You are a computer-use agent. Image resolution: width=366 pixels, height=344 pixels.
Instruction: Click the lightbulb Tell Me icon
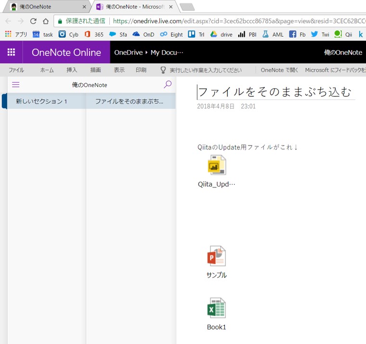pos(163,70)
